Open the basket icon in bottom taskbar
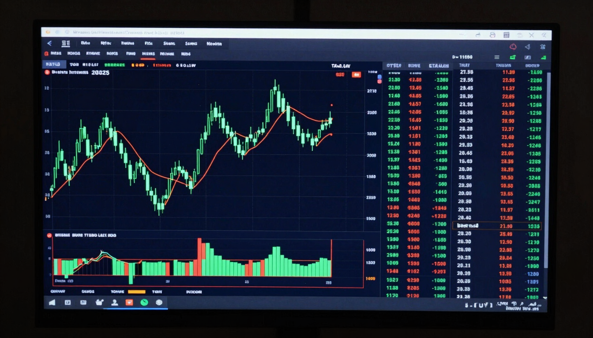The image size is (593, 338). pyautogui.click(x=99, y=302)
